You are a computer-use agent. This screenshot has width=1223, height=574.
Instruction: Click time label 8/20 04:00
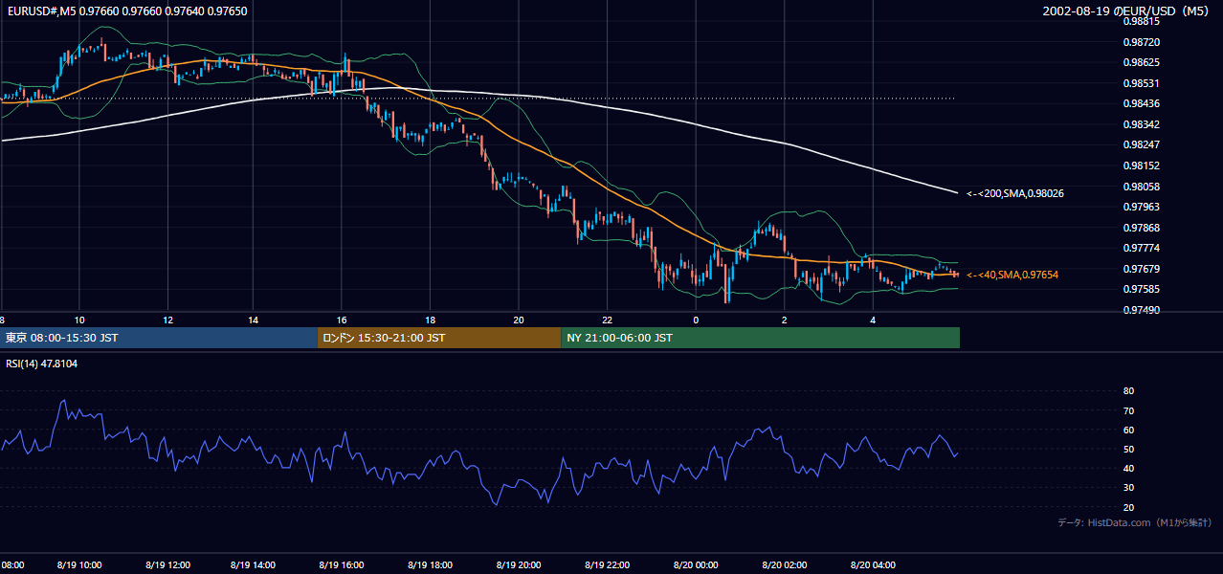click(873, 565)
